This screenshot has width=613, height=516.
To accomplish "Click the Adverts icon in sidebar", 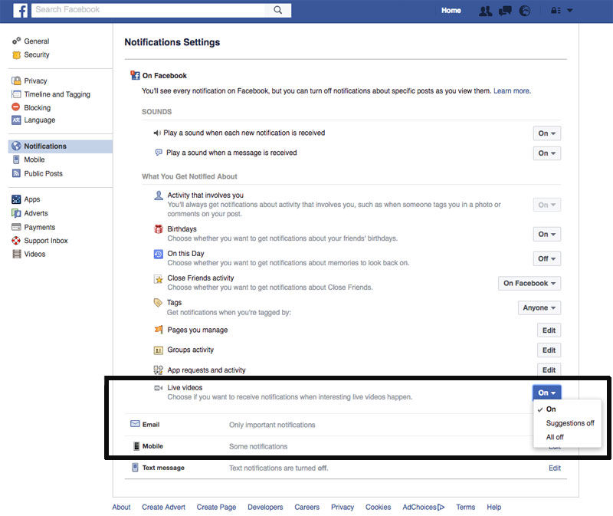I will [16, 213].
